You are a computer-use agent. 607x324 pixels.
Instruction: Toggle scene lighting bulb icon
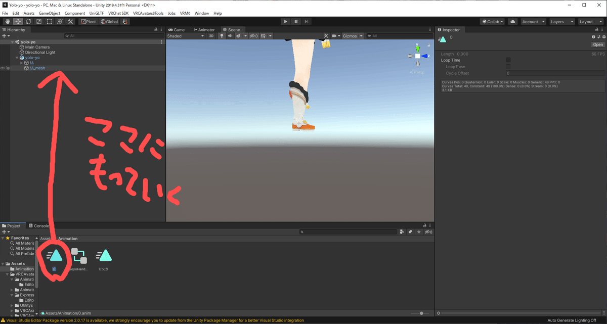[x=222, y=36]
